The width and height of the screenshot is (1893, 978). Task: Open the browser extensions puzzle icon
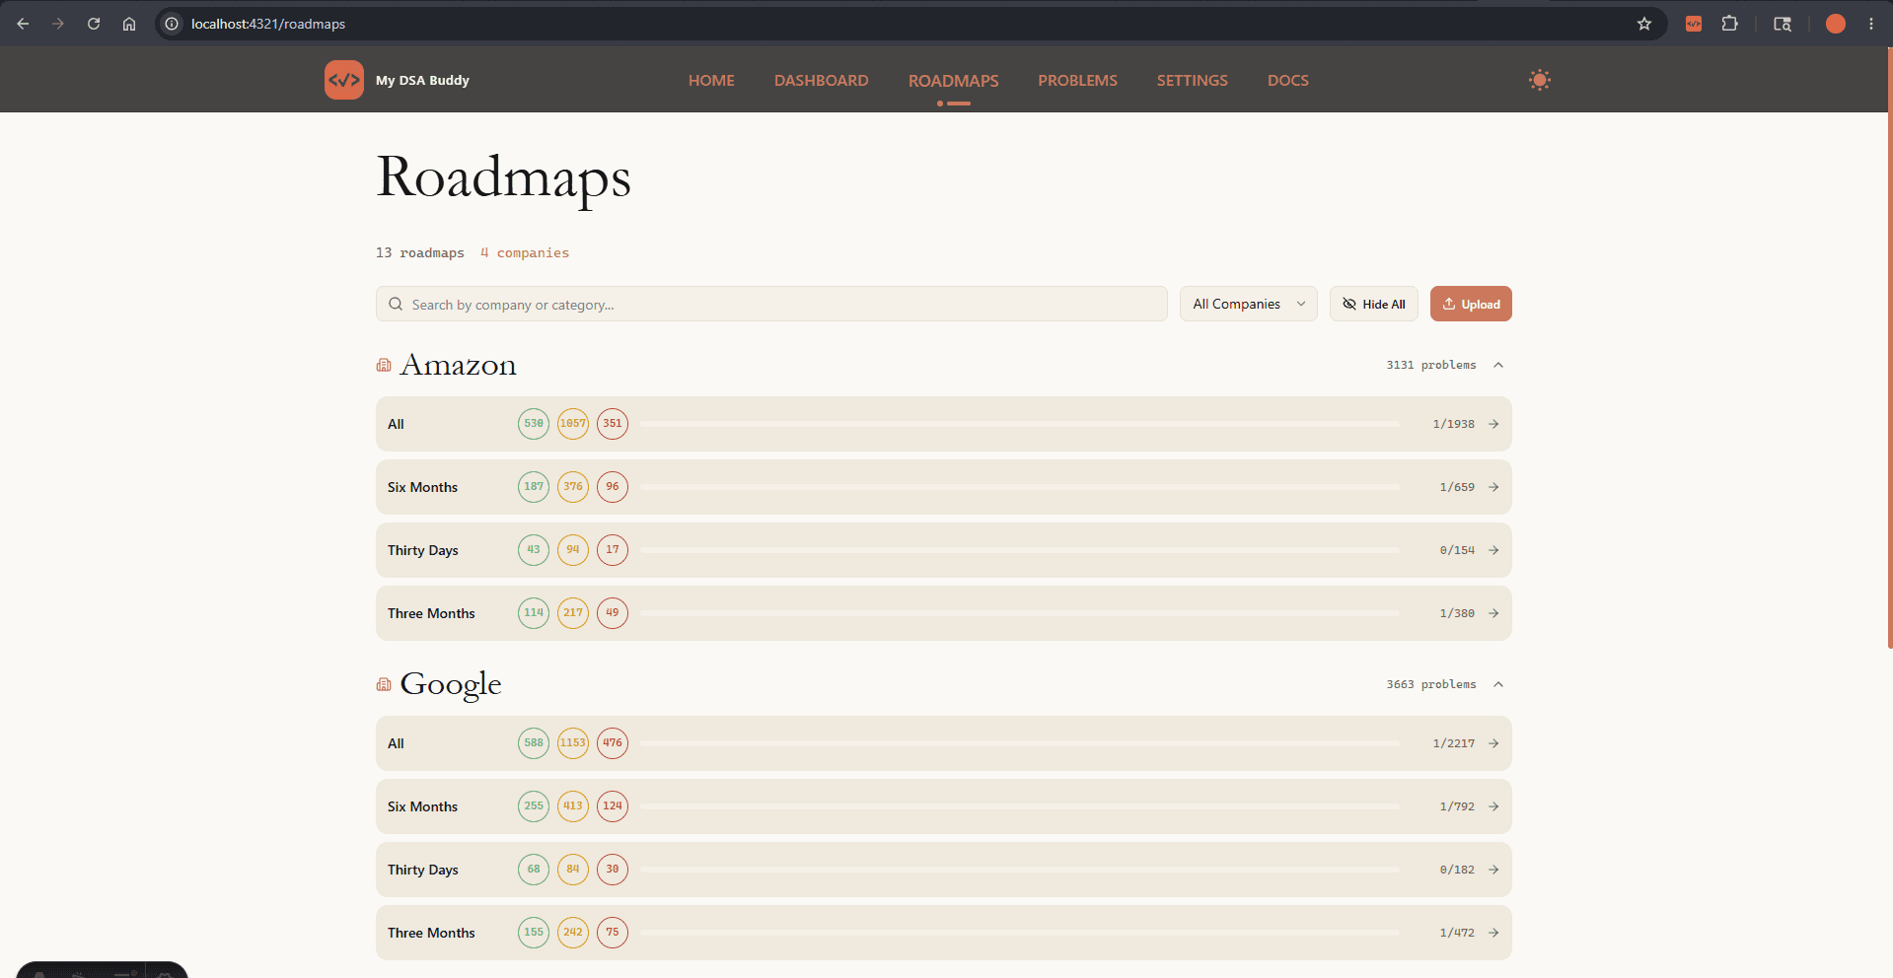(x=1729, y=24)
